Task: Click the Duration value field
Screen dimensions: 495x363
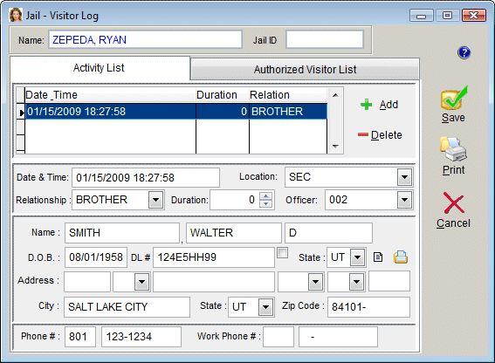Action: (235, 200)
